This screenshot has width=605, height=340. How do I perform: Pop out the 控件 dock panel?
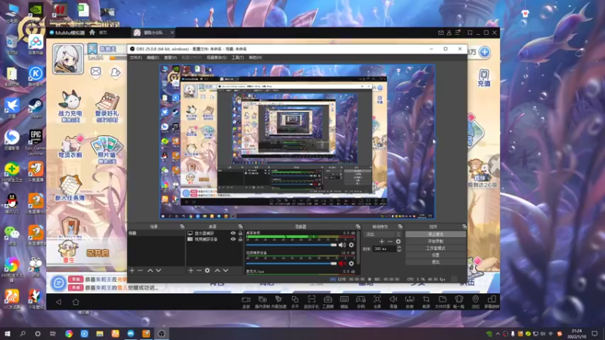point(464,227)
